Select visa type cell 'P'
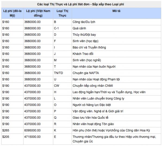The width and height of the screenshot is (163, 146). coord(62,111)
